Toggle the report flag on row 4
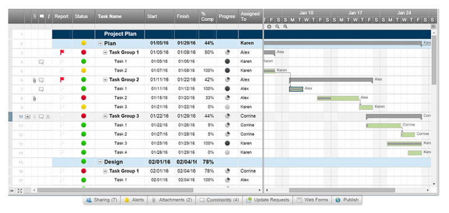449x213 pixels. tap(62, 61)
